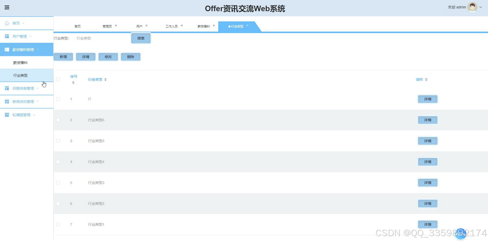Toggle the select-all checkbox in table header

pos(58,79)
